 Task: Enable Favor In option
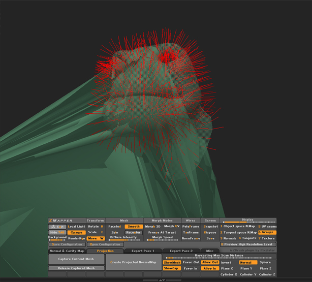coord(191,268)
